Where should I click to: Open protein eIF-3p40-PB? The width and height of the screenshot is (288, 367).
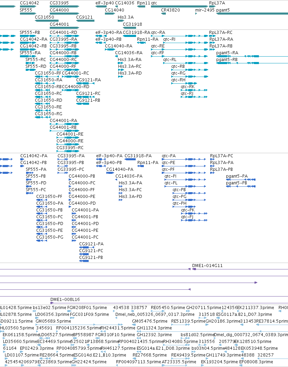tap(109, 162)
